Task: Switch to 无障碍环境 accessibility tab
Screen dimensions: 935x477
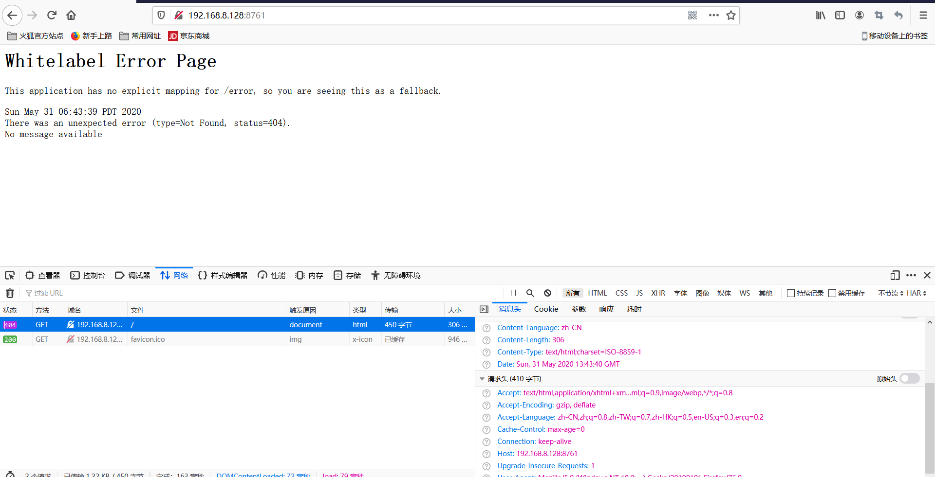Action: tap(396, 276)
